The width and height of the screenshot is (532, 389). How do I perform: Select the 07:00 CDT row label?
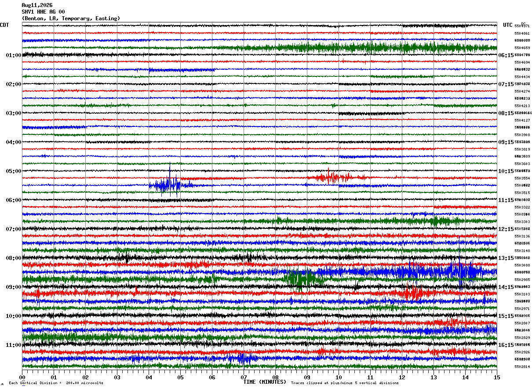point(14,229)
